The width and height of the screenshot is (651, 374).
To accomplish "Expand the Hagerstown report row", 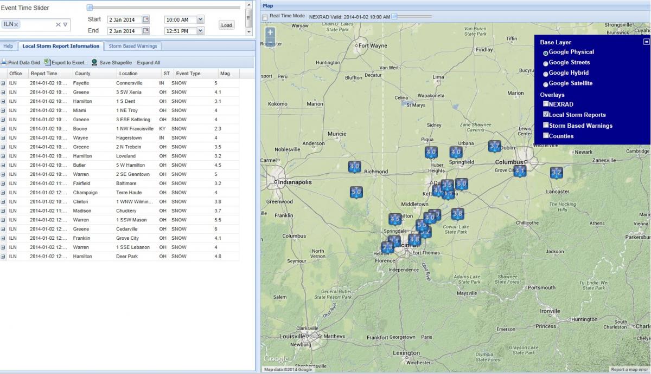I will pos(3,138).
